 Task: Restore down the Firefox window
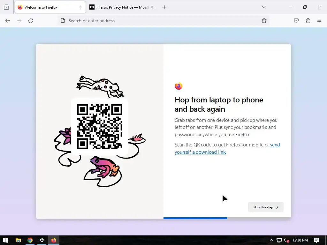(x=305, y=7)
